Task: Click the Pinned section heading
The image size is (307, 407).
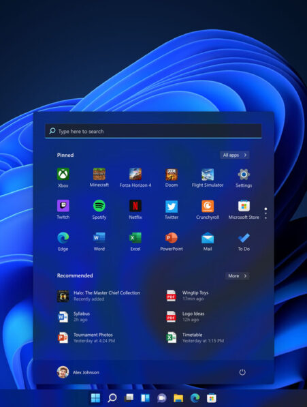Action: (x=65, y=155)
